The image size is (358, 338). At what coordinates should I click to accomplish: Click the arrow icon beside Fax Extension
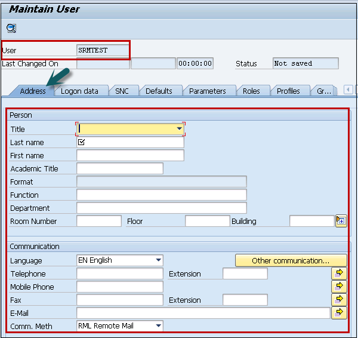(340, 300)
